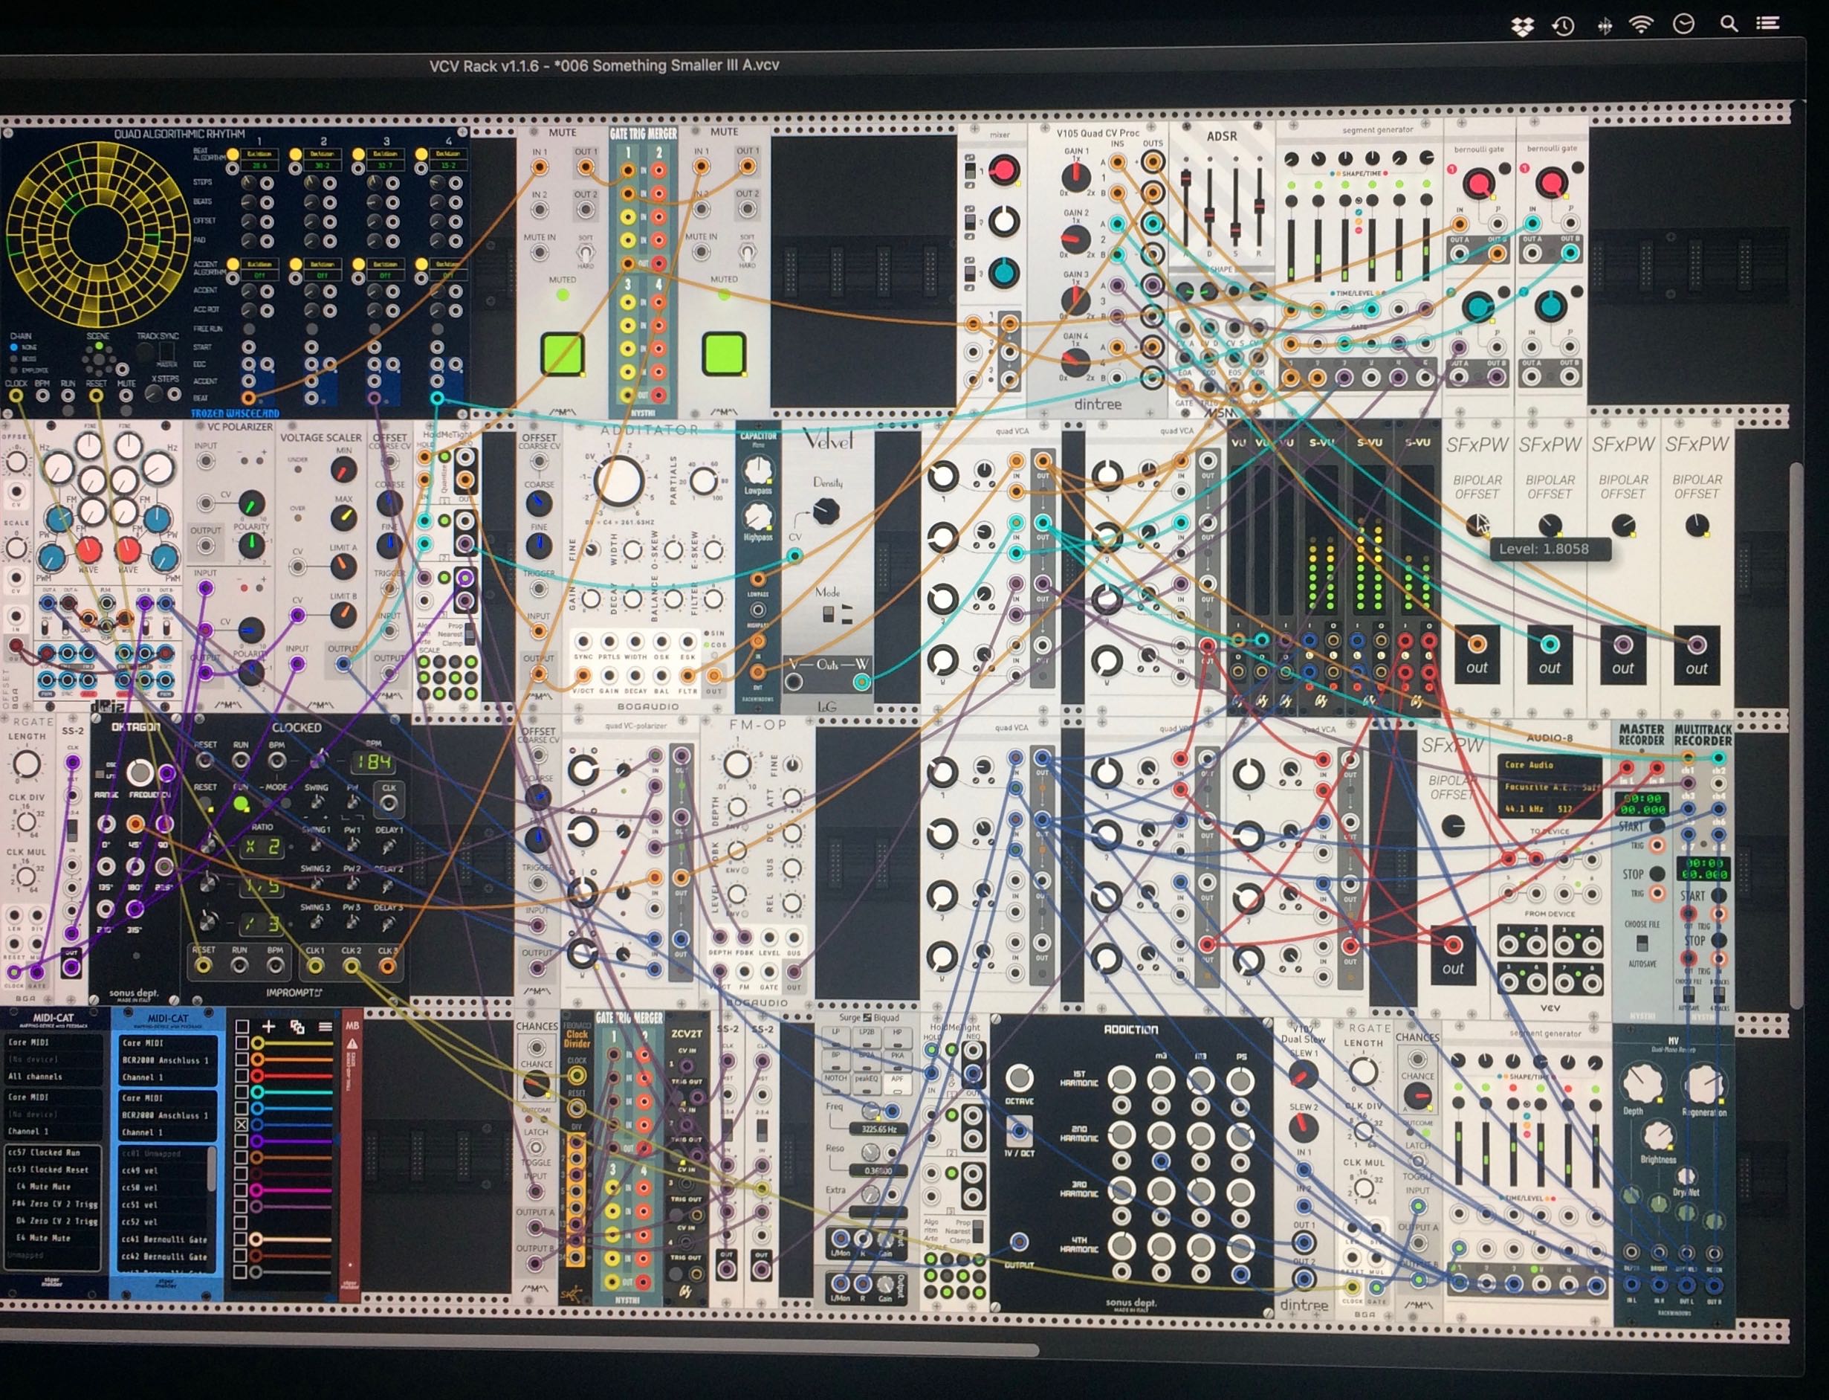This screenshot has height=1400, width=1829.
Task: Select 'cc57 Clocked Run' mapping in MIDI-CAT
Action: pos(54,1153)
